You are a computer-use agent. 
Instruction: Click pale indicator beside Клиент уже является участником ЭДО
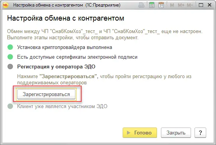coord(10,106)
